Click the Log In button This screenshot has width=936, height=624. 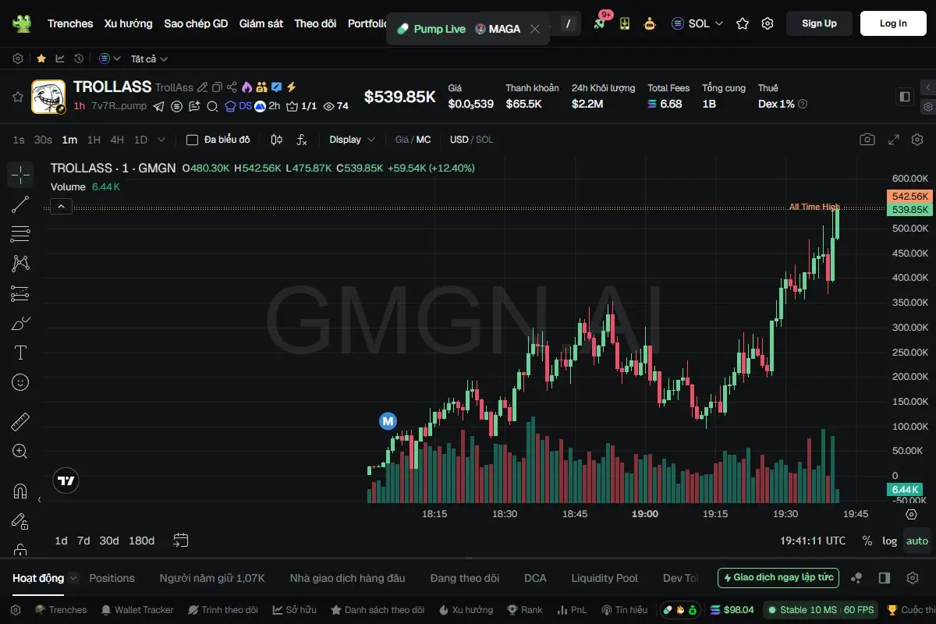(x=893, y=23)
